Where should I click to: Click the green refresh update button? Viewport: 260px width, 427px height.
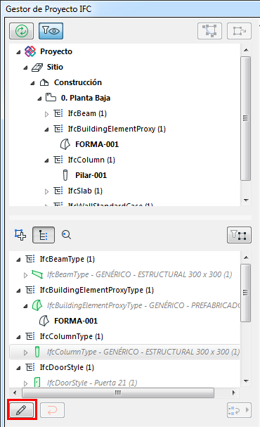tap(22, 31)
